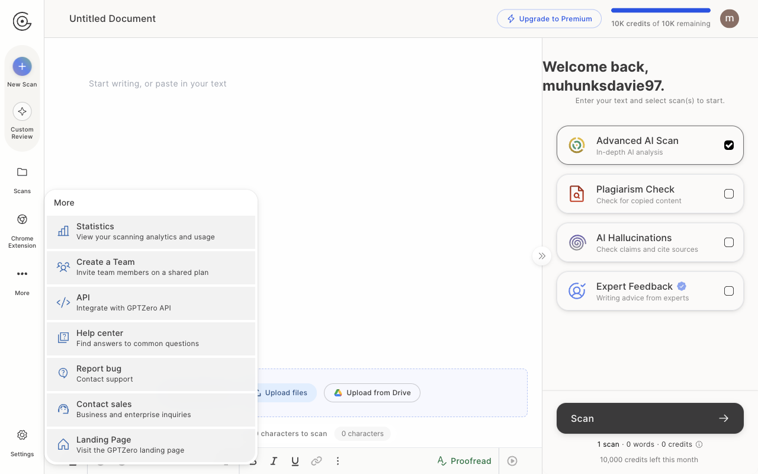This screenshot has height=474, width=758.
Task: Open Landing Page menu entry
Action: (x=151, y=445)
